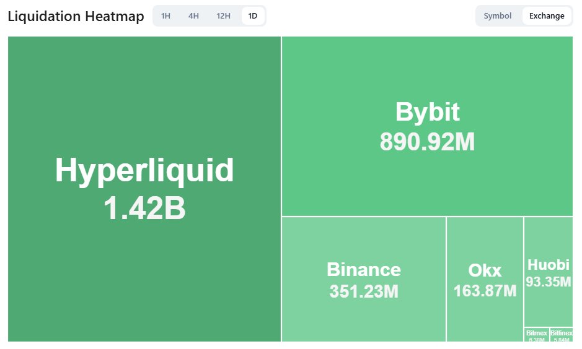This screenshot has height=349, width=582.
Task: Open the Huobi heatmap tile
Action: [549, 272]
